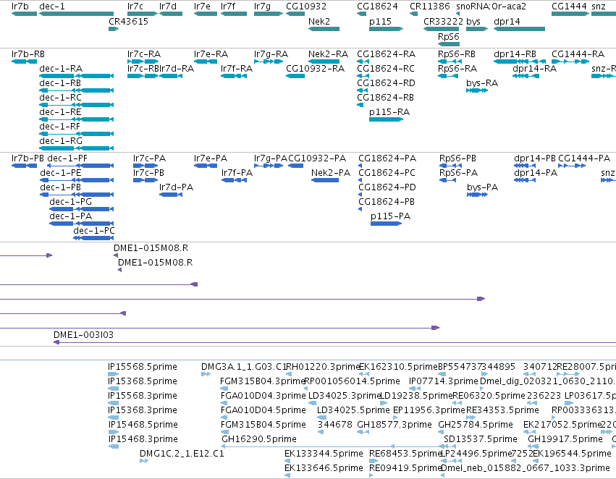
Task: Select transcript p115-RA
Action: click(x=387, y=119)
